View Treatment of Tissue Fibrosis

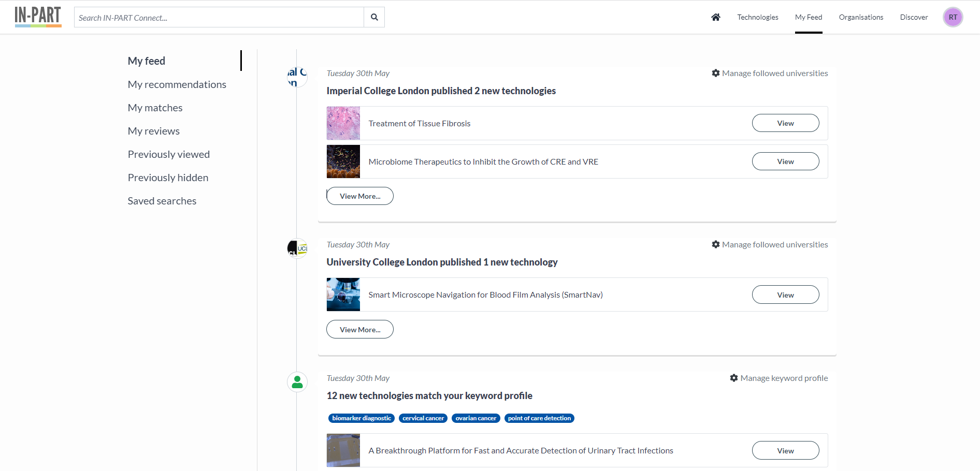pyautogui.click(x=785, y=123)
